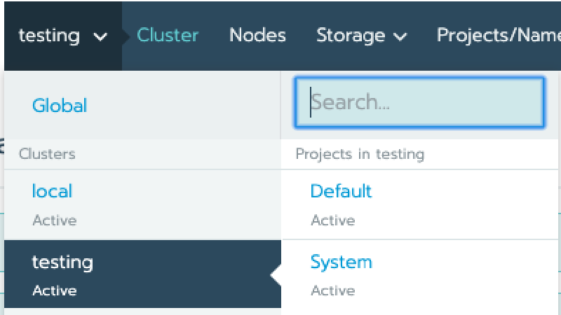
Task: Click the arrow pointer beside testing row
Action: (276, 275)
